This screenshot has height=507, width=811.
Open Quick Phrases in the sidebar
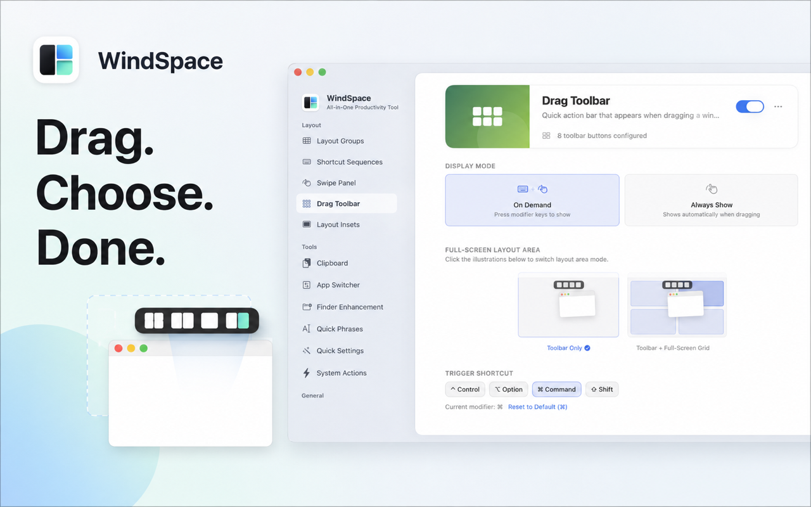pyautogui.click(x=347, y=329)
